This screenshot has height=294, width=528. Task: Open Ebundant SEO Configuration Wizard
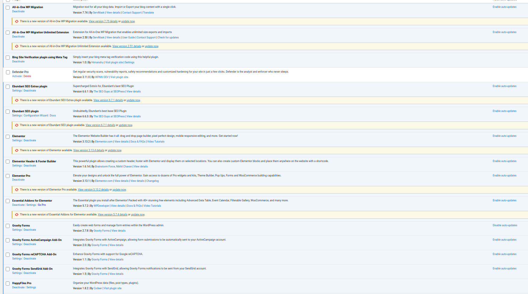click(x=36, y=115)
